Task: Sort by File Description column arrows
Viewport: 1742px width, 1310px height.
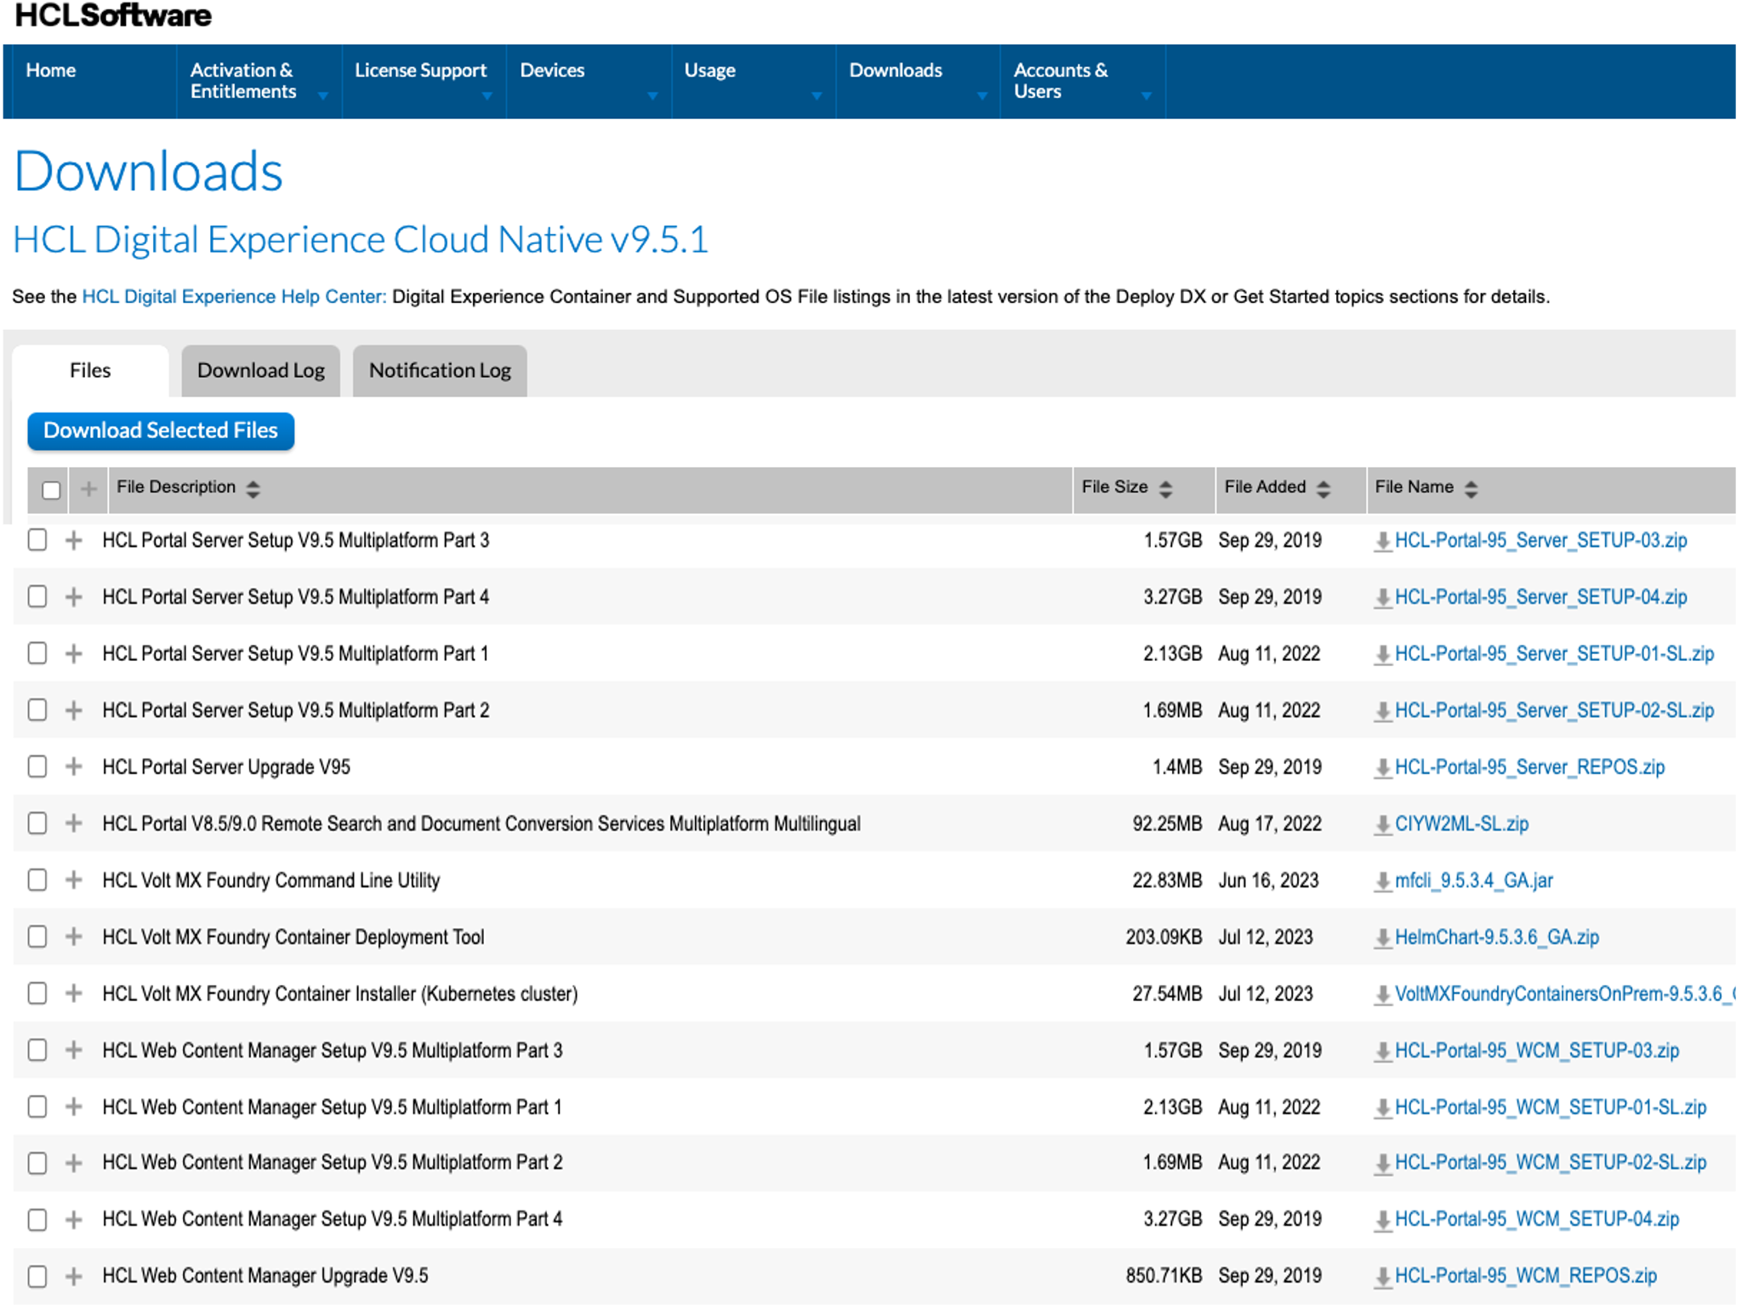Action: [x=253, y=488]
